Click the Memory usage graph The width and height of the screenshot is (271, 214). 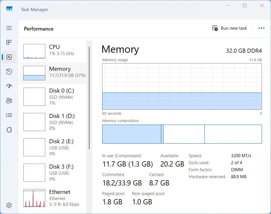tap(182, 86)
